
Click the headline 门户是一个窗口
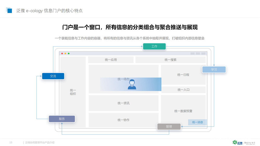tap(130, 27)
